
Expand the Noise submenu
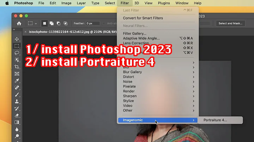[158, 82]
